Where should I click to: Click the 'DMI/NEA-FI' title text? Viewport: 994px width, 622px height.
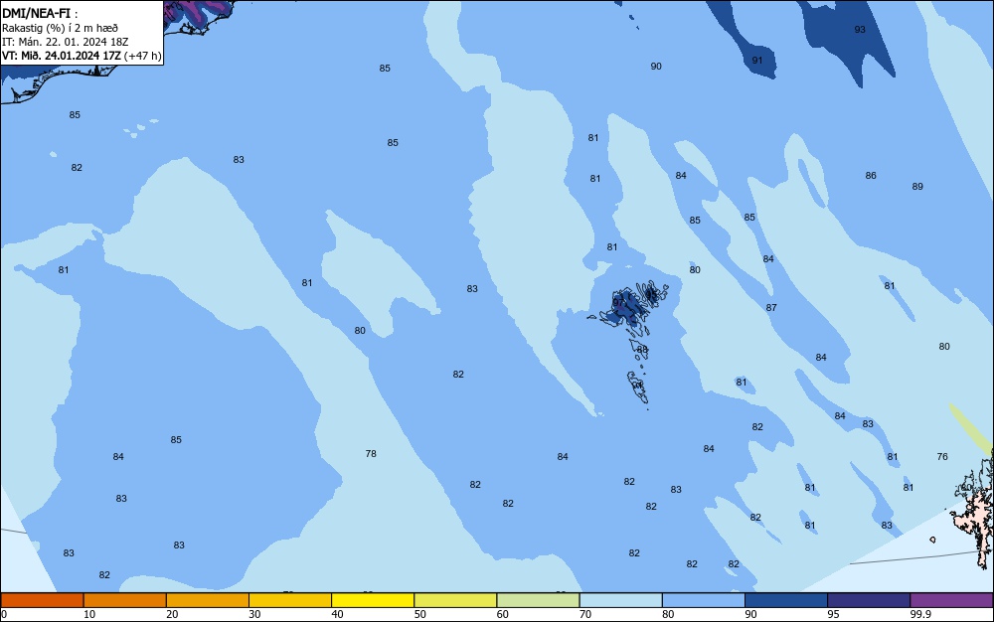pyautogui.click(x=36, y=13)
